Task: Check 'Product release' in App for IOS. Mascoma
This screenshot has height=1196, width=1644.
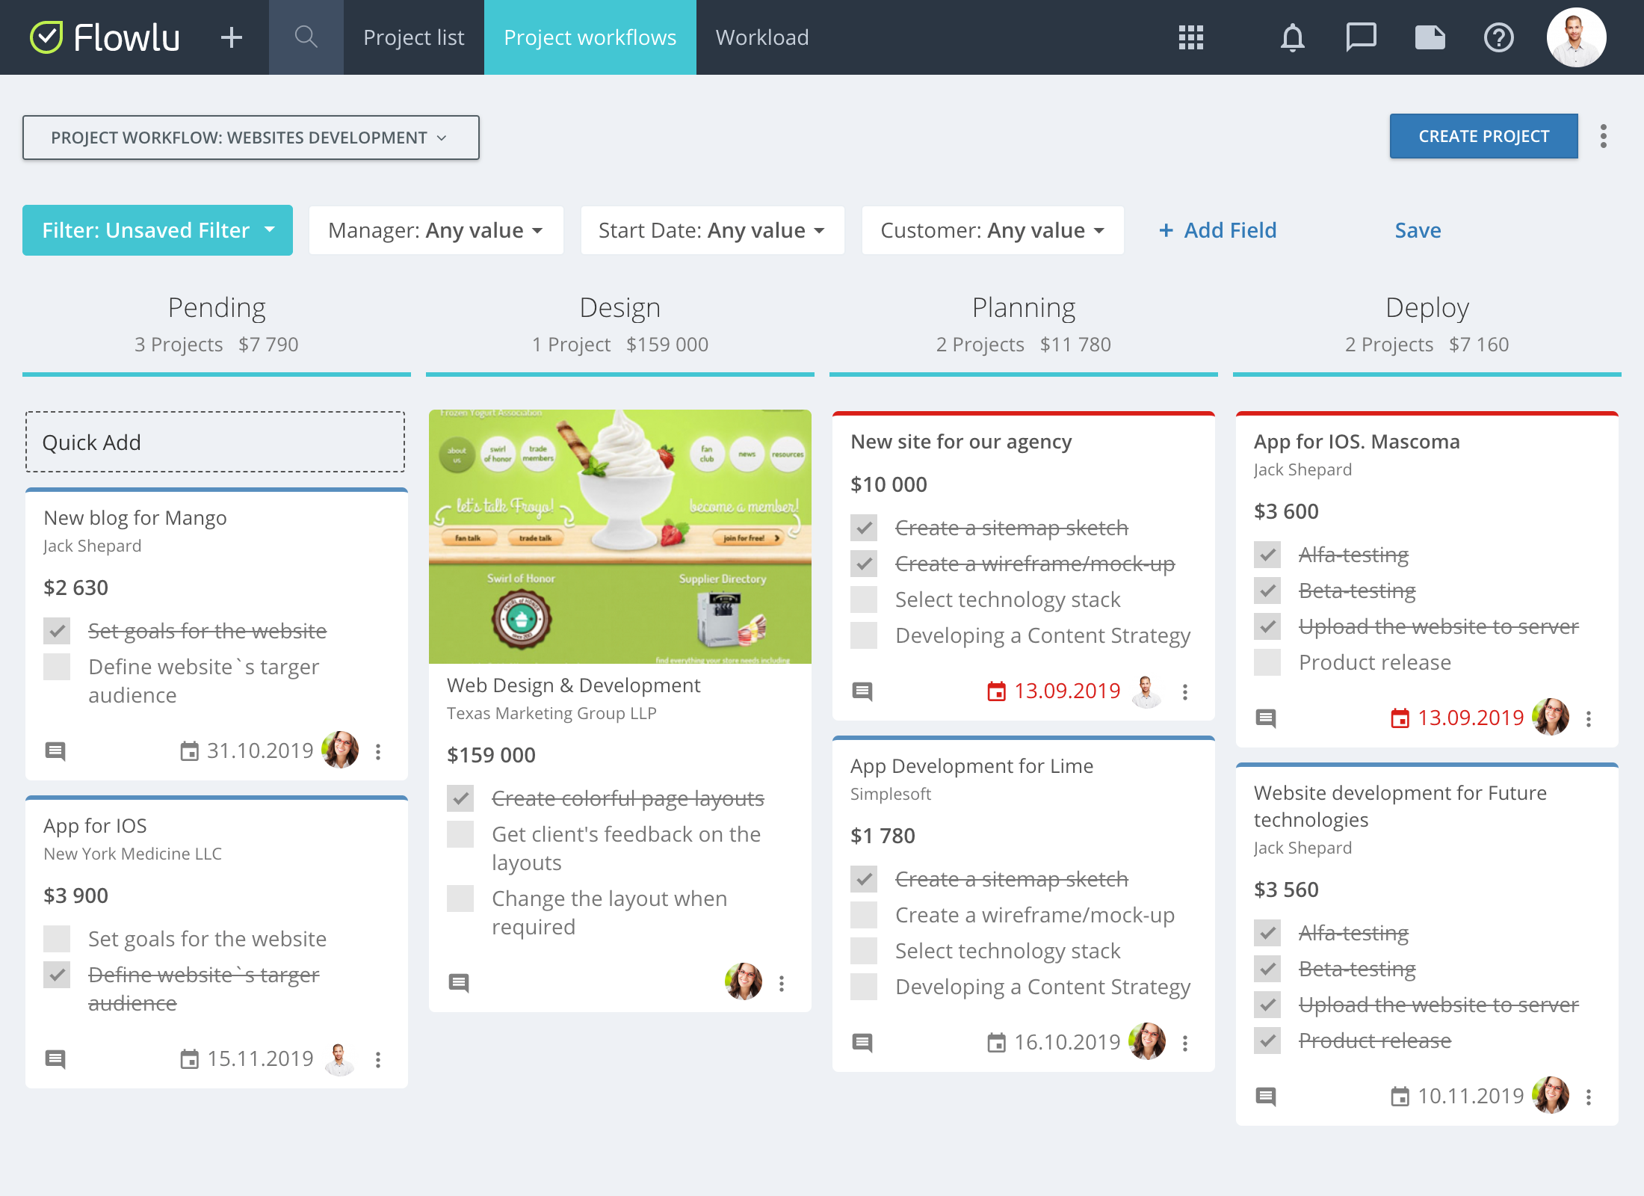Action: click(1267, 662)
